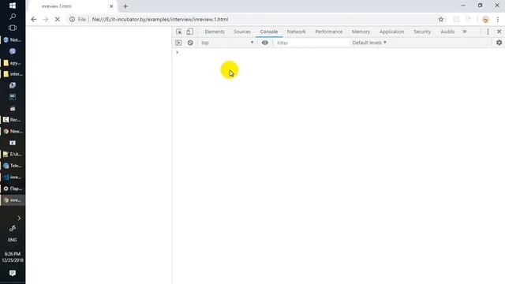Go back in browser history

coord(33,19)
